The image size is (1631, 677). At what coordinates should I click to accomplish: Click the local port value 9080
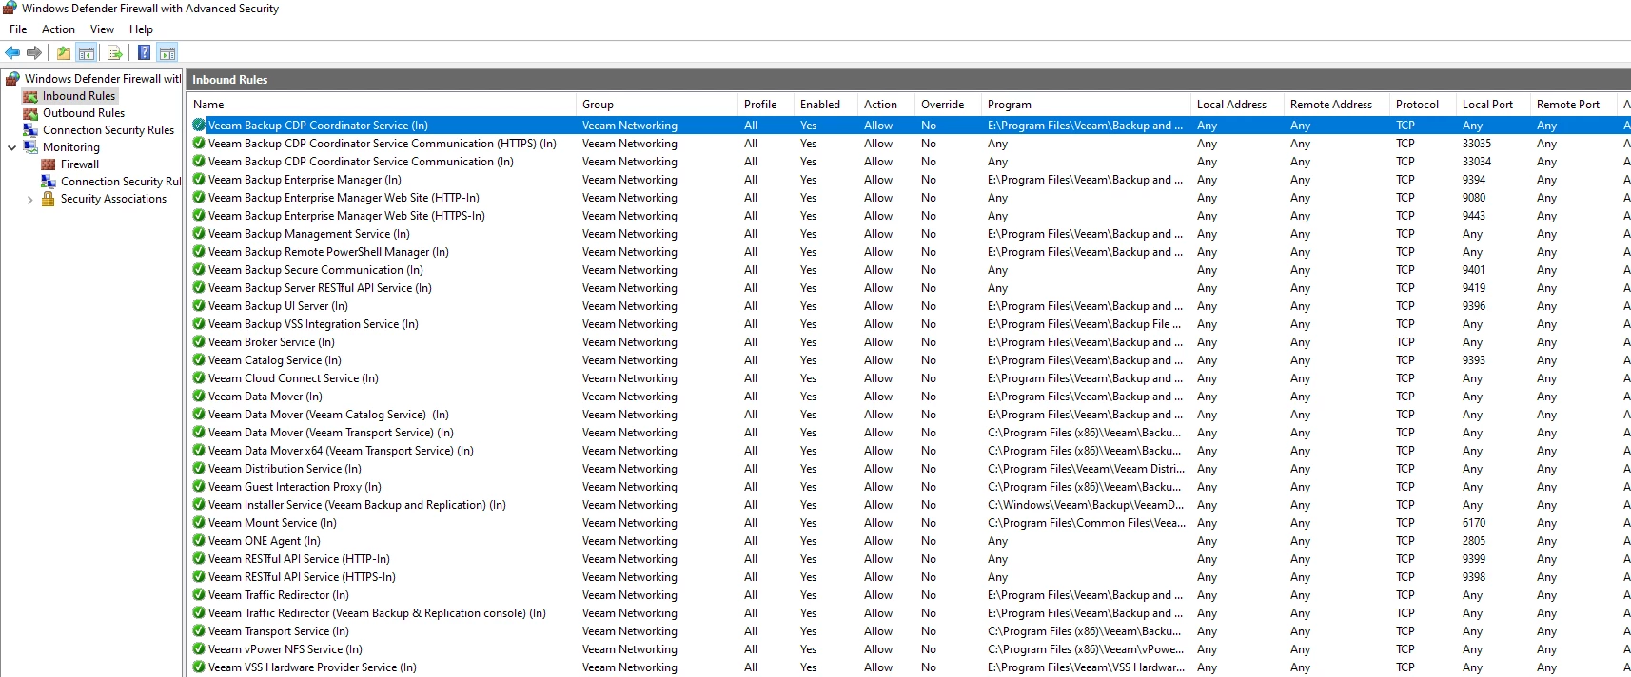click(x=1474, y=198)
